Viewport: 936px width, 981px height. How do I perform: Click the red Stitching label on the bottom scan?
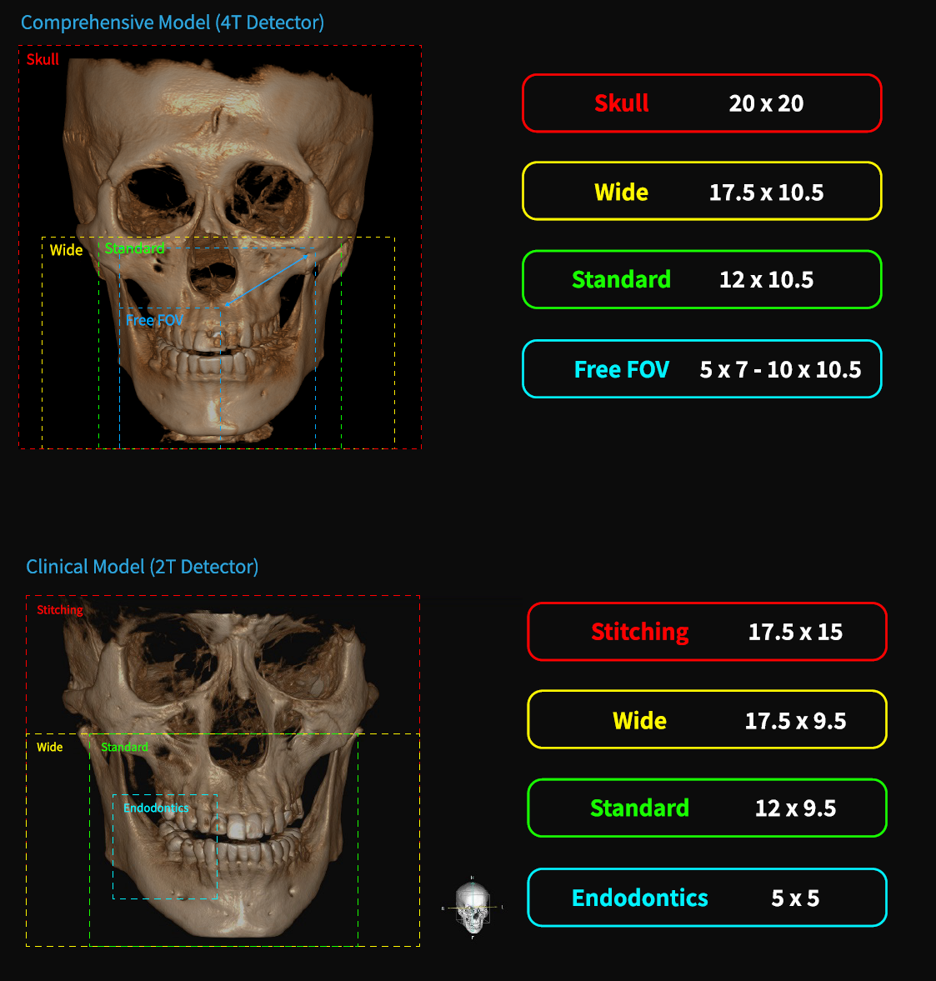60,610
